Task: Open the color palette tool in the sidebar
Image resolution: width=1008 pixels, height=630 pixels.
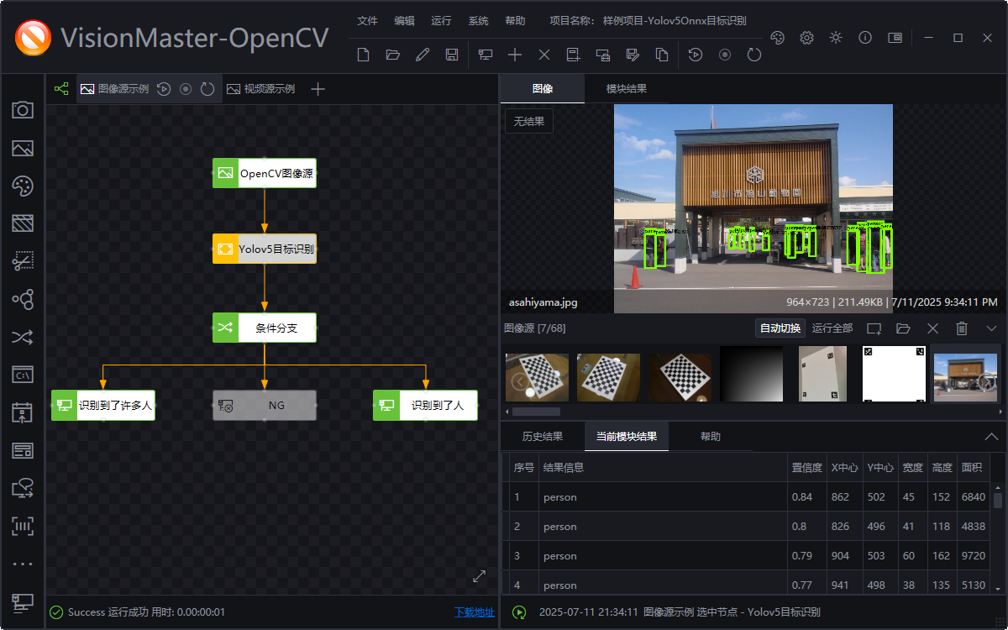Action: pyautogui.click(x=23, y=186)
